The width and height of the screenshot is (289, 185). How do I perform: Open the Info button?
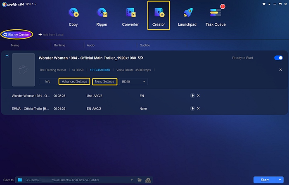[48, 81]
